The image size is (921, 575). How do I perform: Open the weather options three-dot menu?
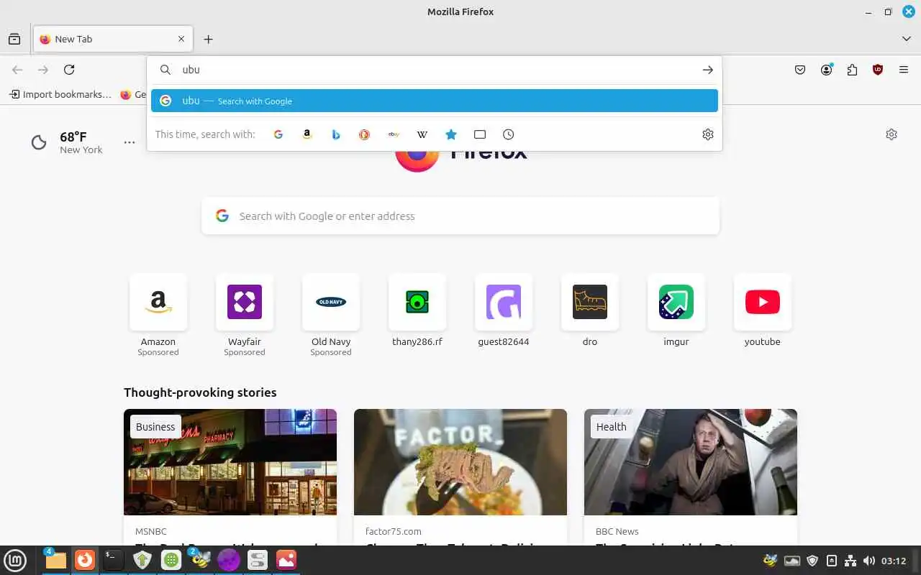[130, 142]
